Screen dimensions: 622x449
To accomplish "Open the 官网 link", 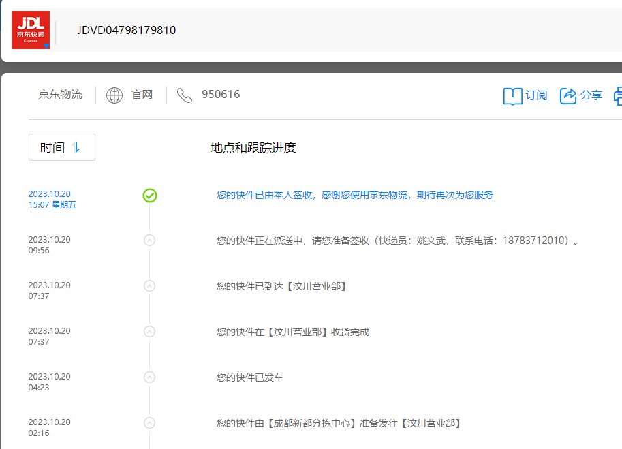I will 142,95.
